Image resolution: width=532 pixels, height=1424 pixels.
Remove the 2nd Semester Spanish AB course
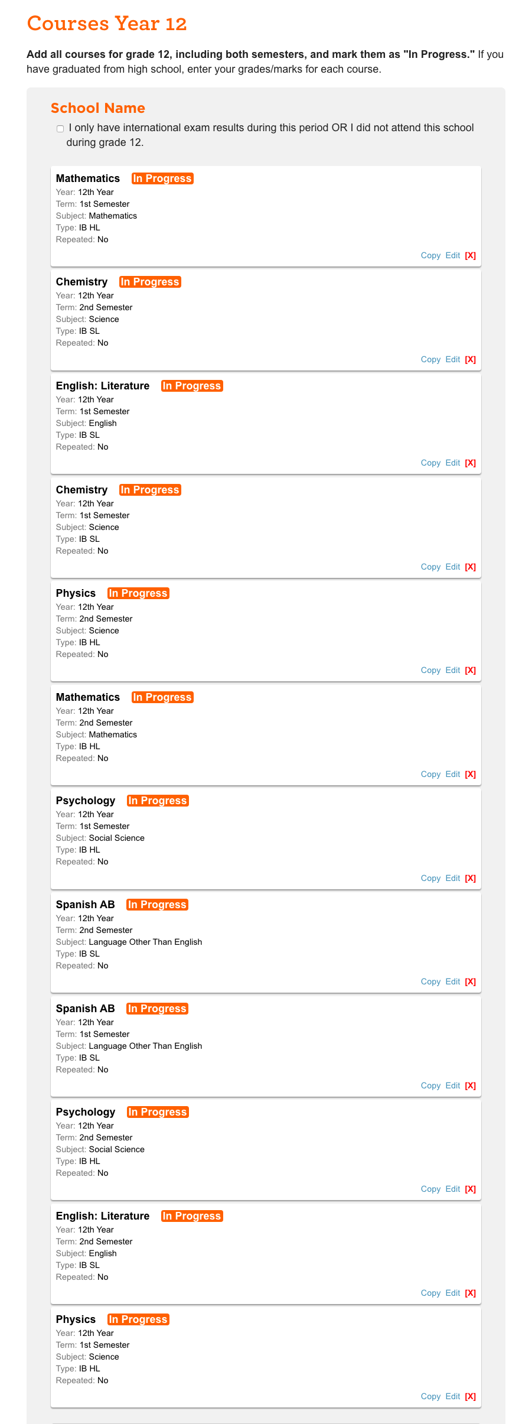(x=470, y=982)
